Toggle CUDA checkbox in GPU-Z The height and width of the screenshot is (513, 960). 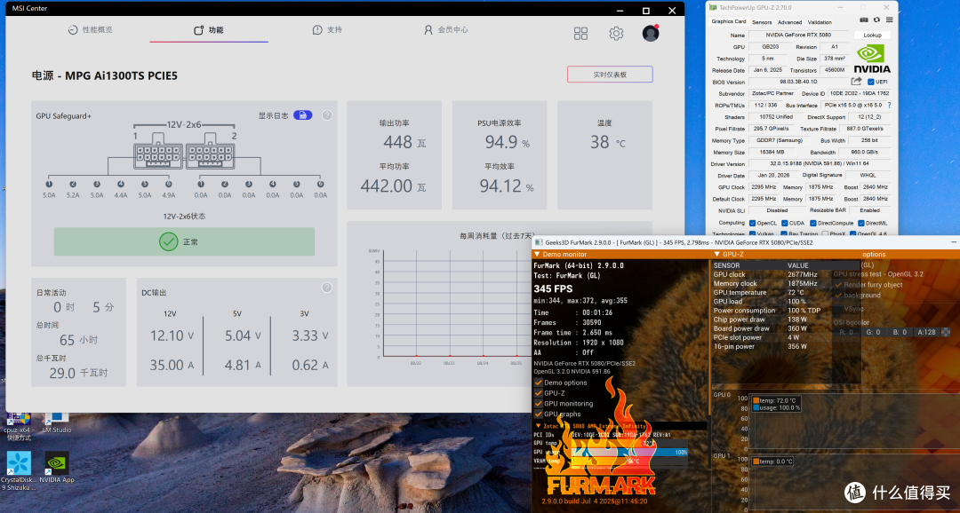tap(784, 223)
